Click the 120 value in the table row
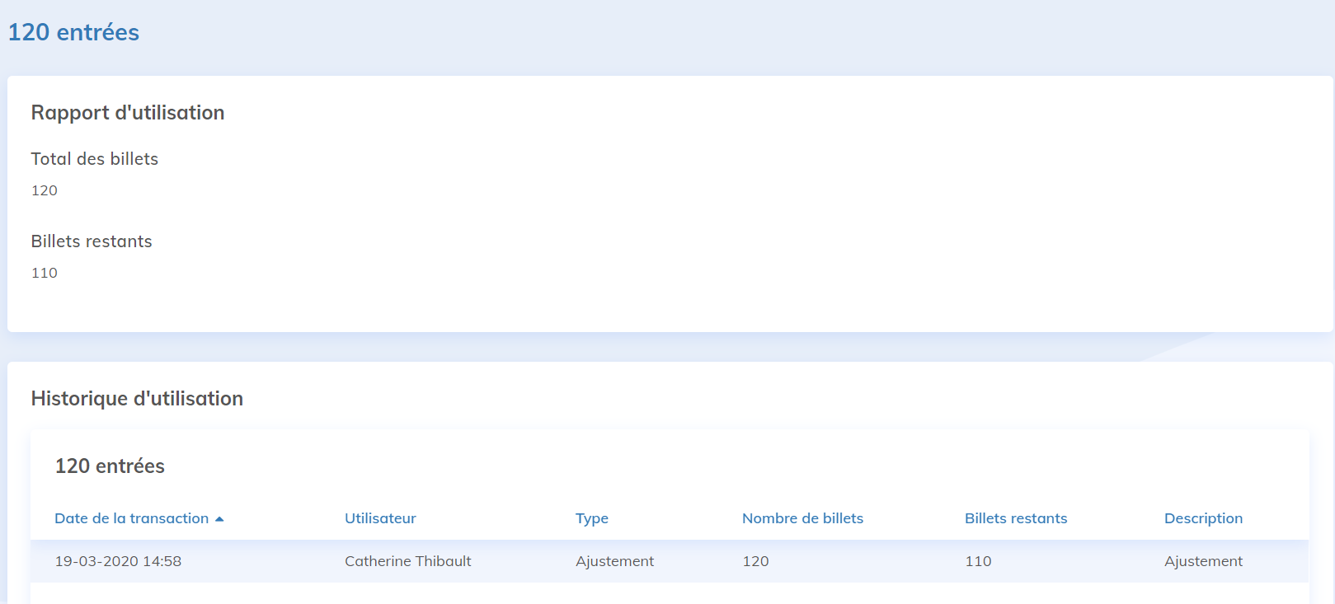Viewport: 1335px width, 604px height. 755,561
